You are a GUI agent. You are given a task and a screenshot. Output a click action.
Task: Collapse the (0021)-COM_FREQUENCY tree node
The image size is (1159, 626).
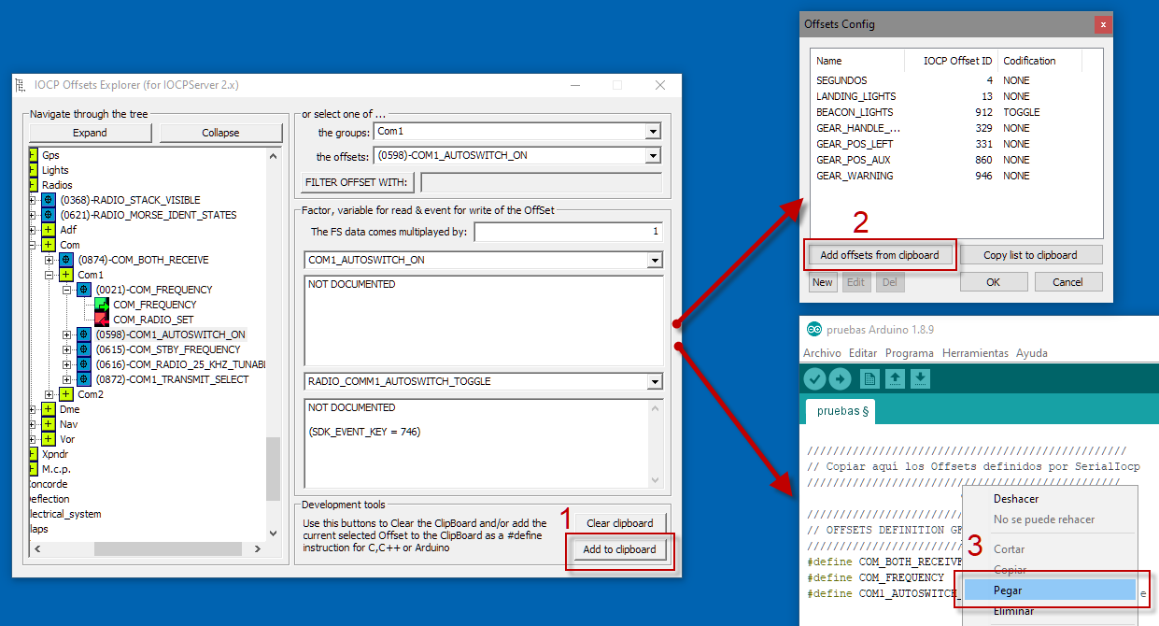66,290
